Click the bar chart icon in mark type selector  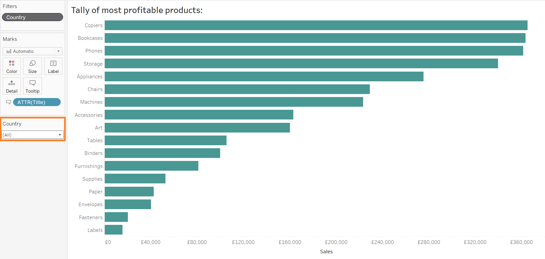tap(9, 51)
